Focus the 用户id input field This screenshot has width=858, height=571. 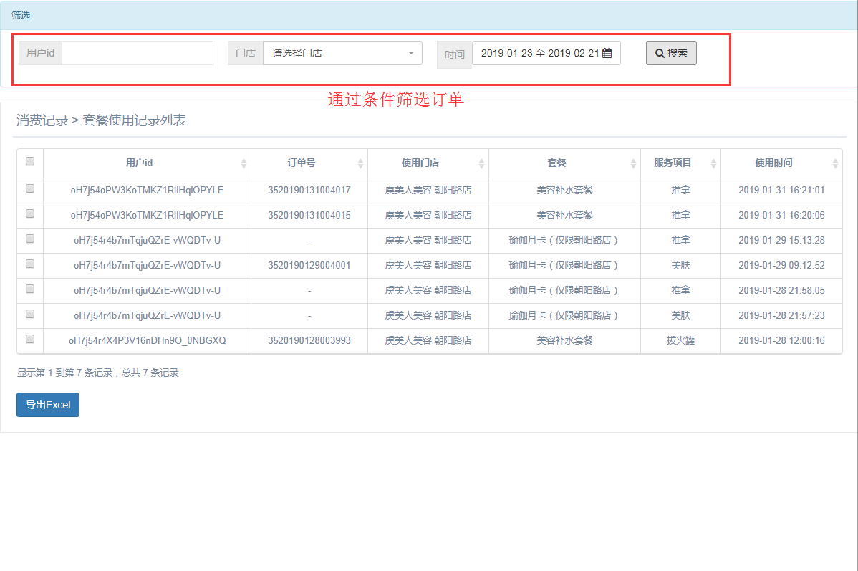(138, 53)
